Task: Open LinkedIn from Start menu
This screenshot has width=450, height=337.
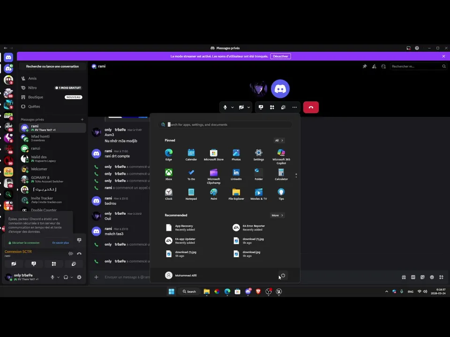Action: point(236,174)
